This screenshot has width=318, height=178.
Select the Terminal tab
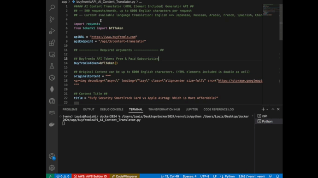(x=135, y=109)
